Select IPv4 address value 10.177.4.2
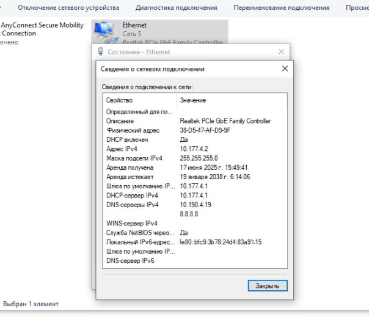 click(194, 149)
